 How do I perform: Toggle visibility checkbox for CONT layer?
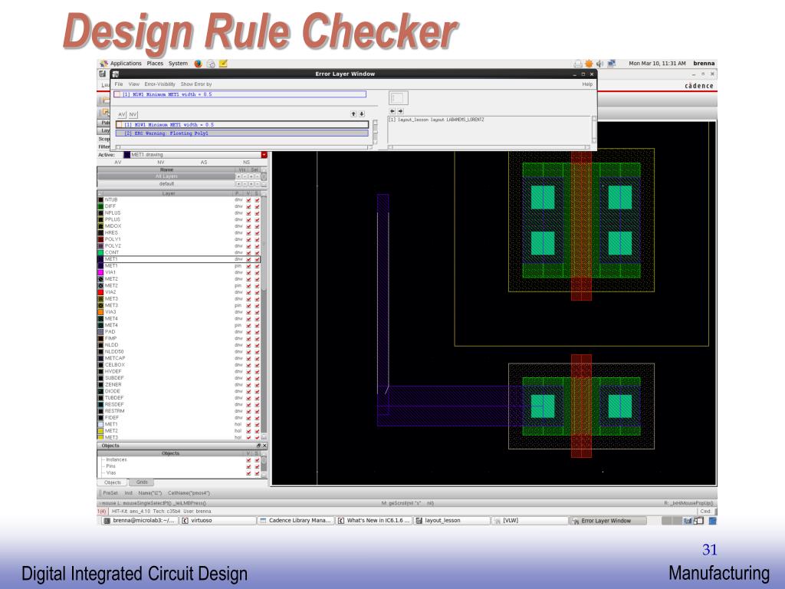249,252
